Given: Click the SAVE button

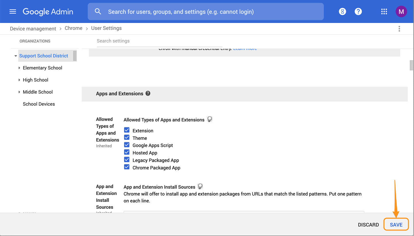Looking at the screenshot, I should coord(396,225).
